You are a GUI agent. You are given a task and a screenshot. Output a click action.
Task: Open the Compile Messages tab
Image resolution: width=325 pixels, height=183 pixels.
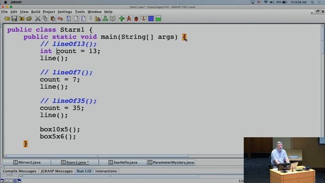tap(19, 171)
